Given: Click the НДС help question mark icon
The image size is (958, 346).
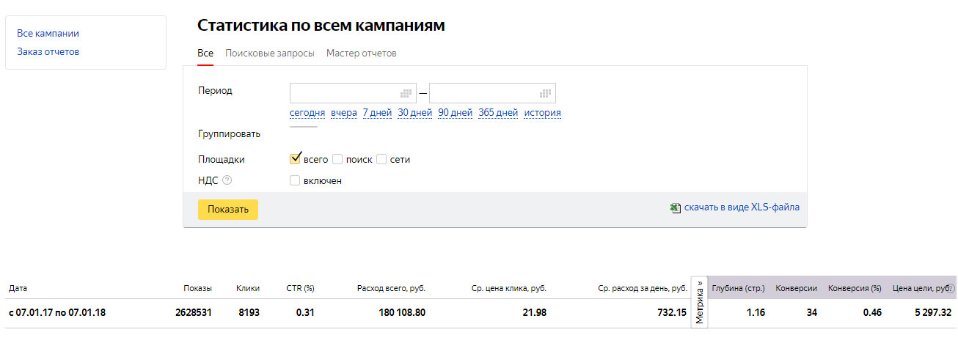Looking at the screenshot, I should tap(227, 180).
